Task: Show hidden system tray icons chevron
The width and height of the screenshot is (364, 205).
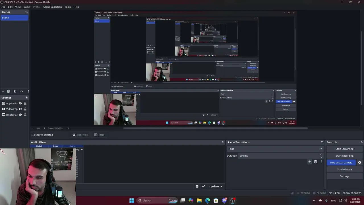Action: 315,200
